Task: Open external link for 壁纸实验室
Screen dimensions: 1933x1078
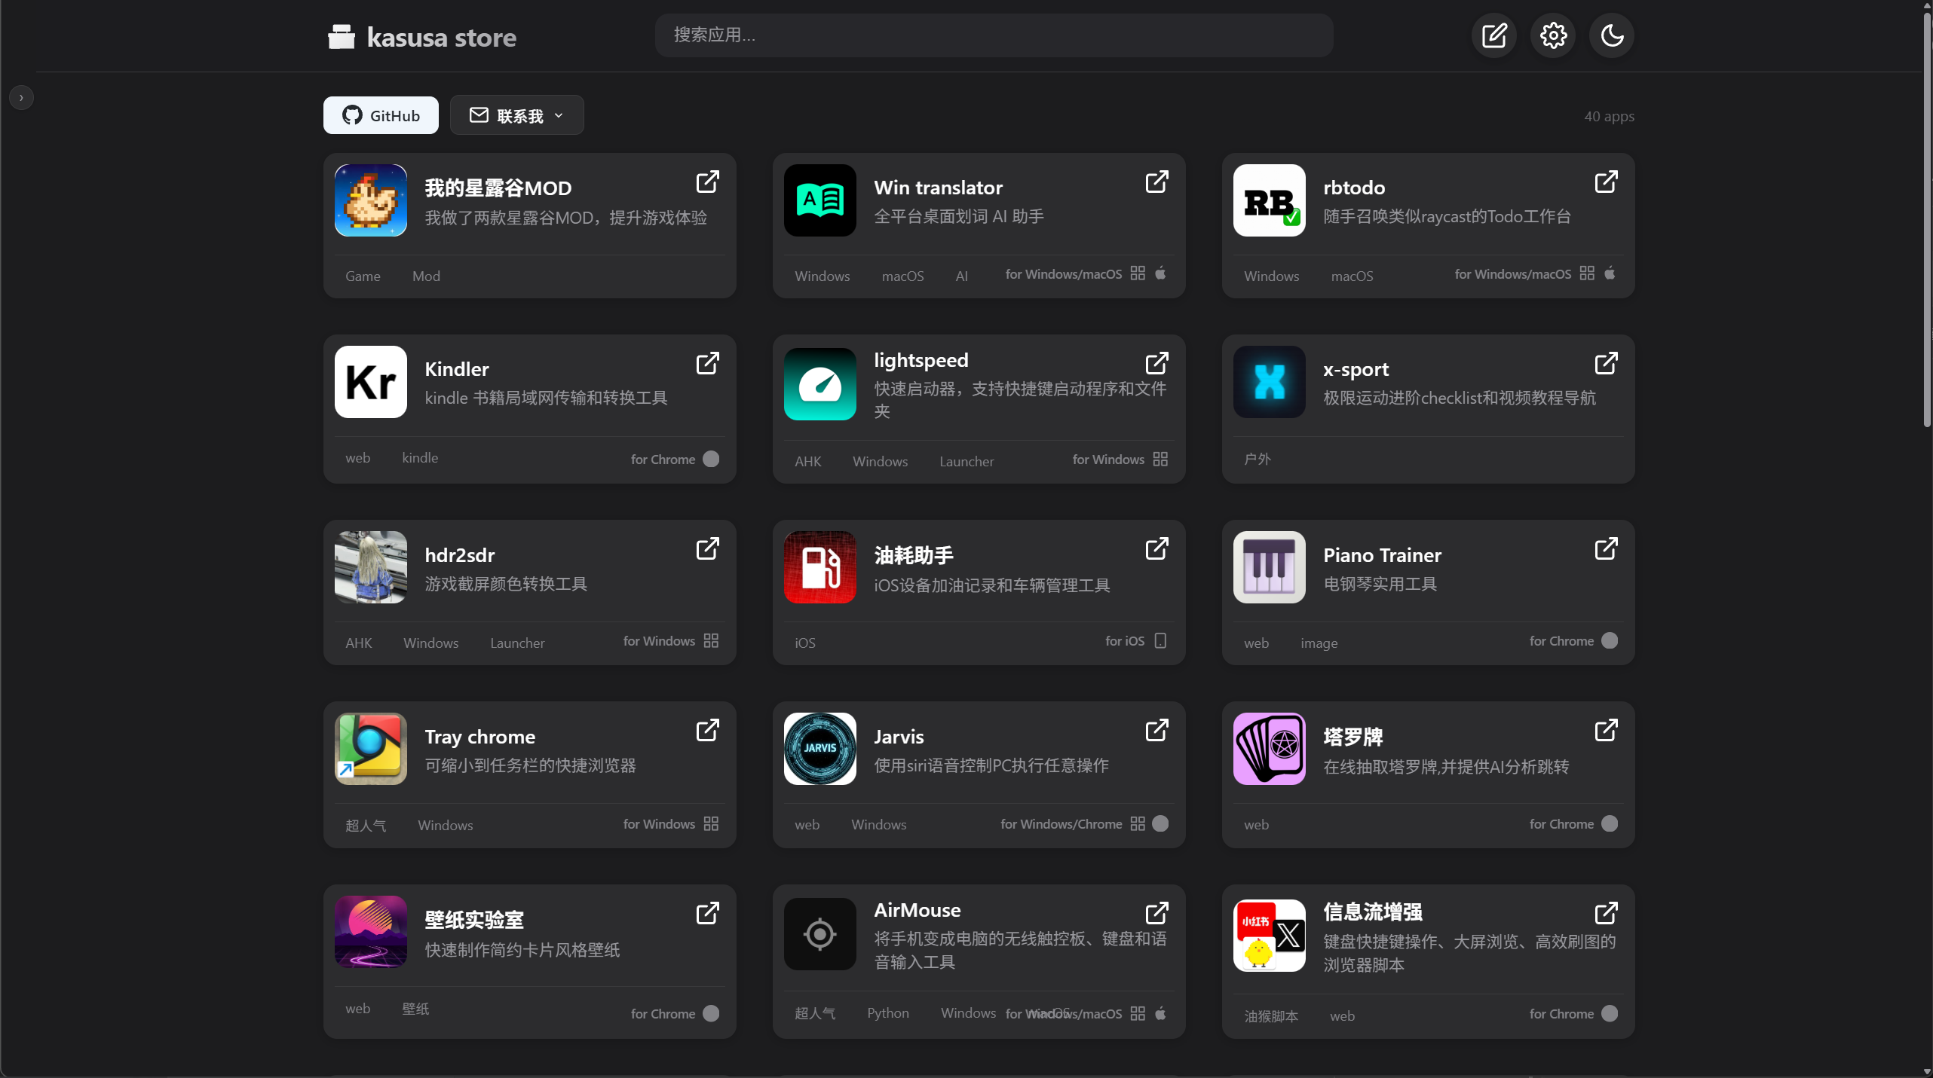Action: click(x=707, y=914)
